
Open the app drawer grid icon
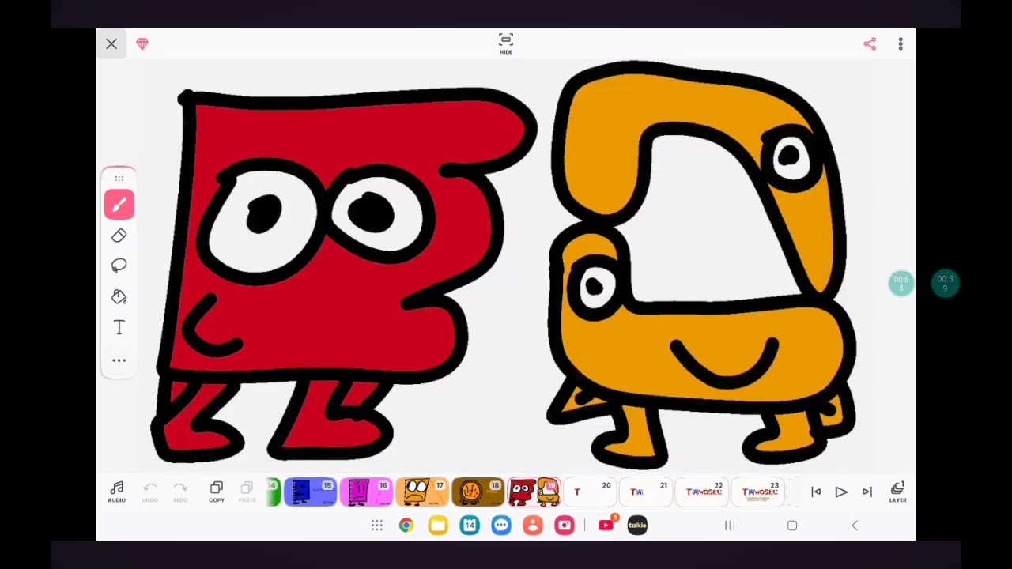377,526
